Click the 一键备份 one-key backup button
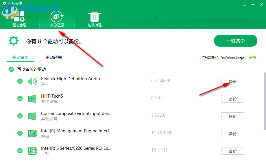 pos(235,41)
